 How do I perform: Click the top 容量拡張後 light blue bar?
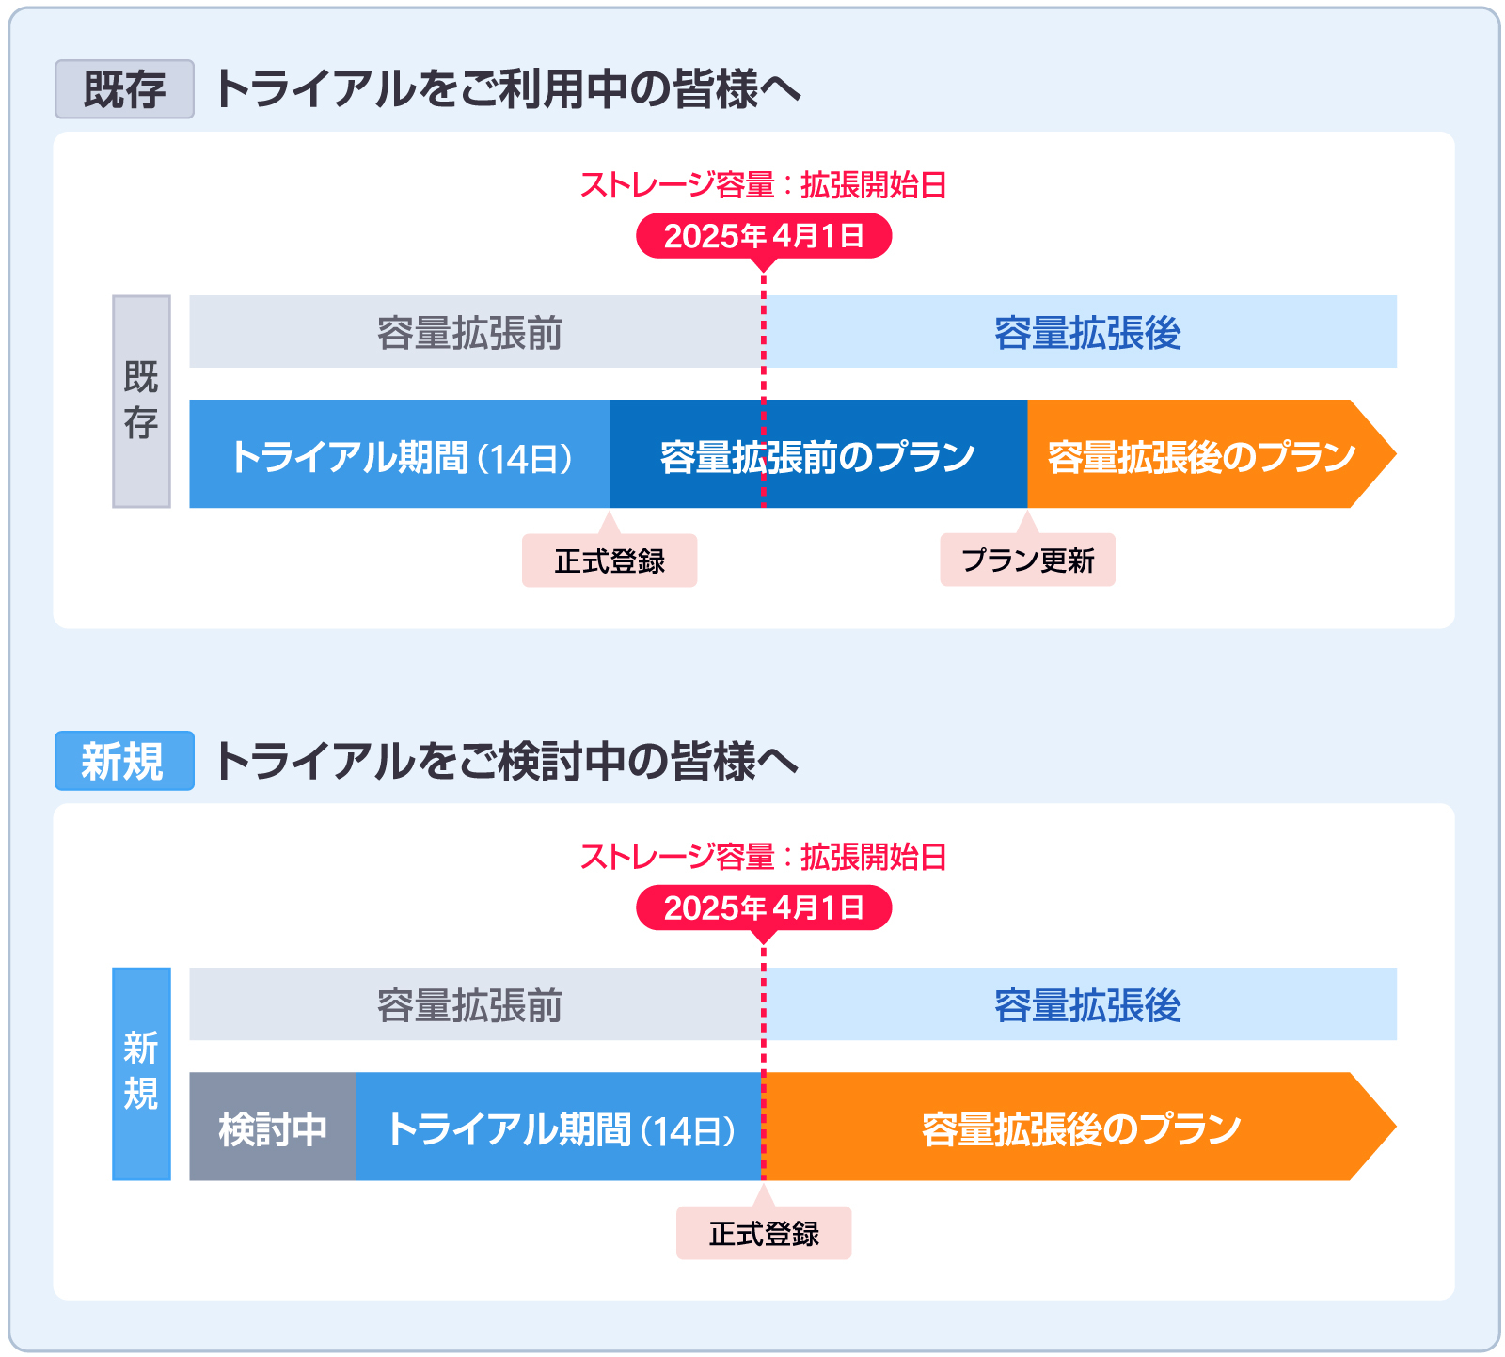pos(1081,332)
